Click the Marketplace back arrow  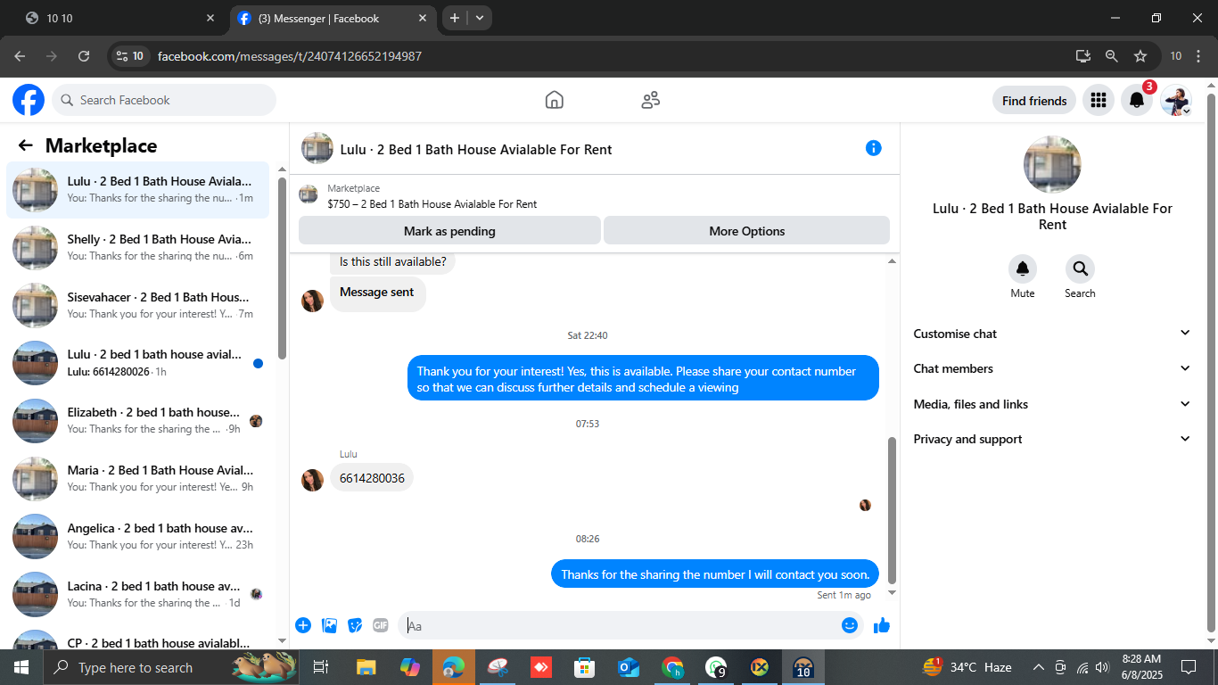pos(26,145)
